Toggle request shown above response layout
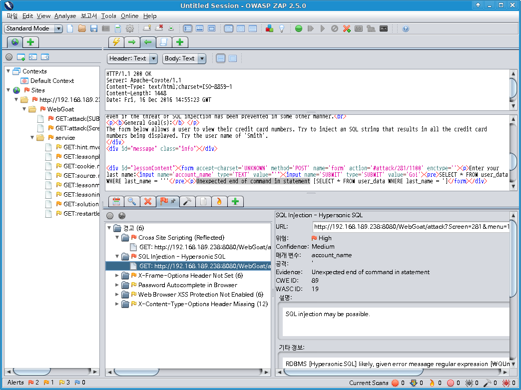The image size is (521, 390). (253, 28)
